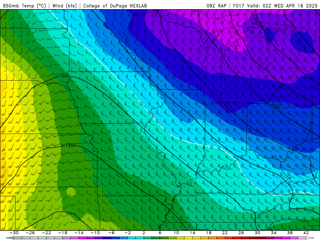Click the "14" color scale tick label

tap(192, 233)
